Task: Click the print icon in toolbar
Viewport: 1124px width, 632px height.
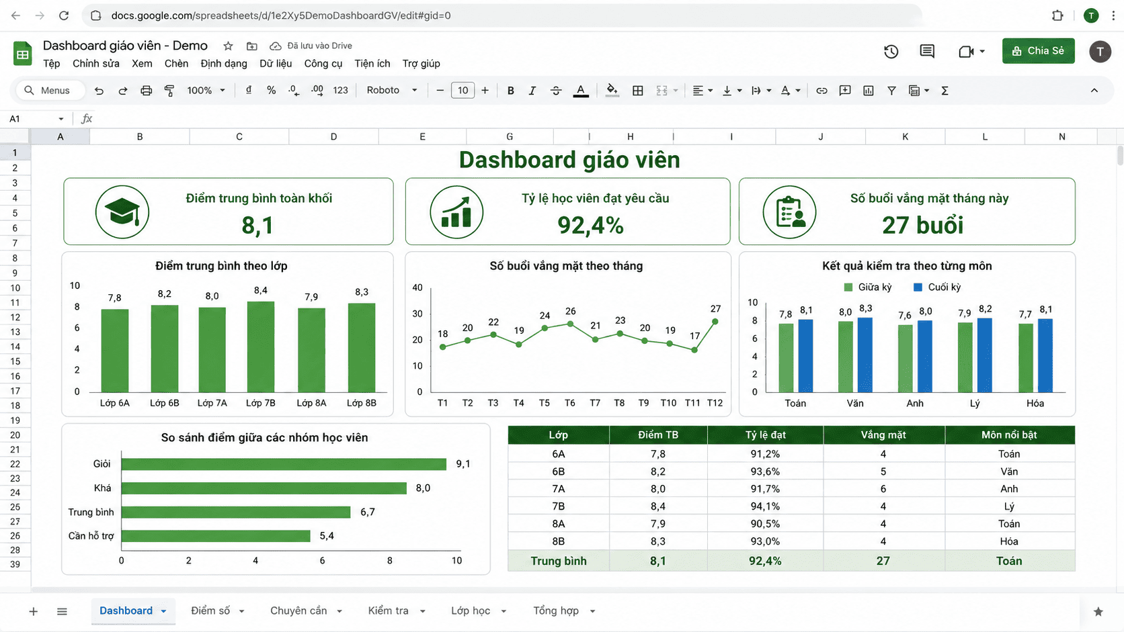Action: [146, 91]
